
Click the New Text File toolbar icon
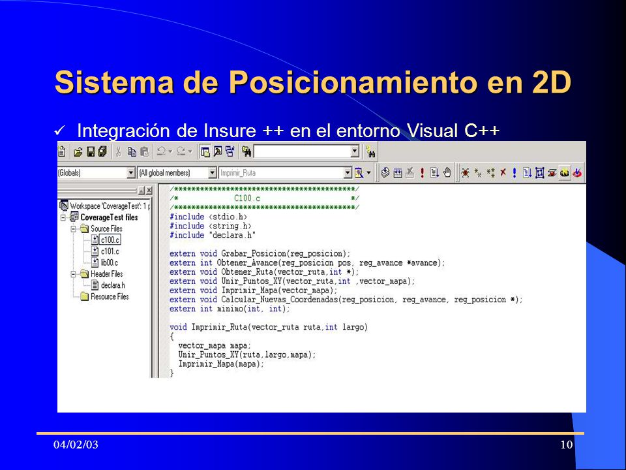coord(61,151)
